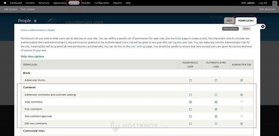Click the Skip comment approval label
The image size is (279, 136).
(x=38, y=116)
